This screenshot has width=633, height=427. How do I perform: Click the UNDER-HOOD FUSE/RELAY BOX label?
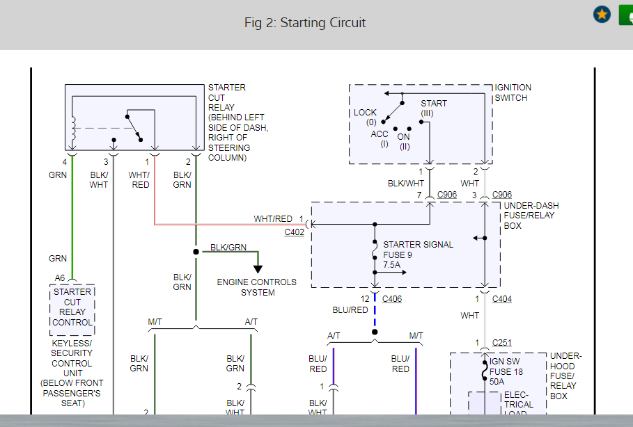(x=565, y=376)
